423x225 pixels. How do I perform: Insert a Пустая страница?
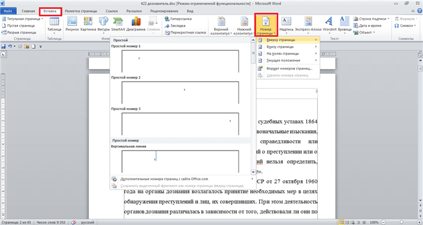[x=18, y=25]
